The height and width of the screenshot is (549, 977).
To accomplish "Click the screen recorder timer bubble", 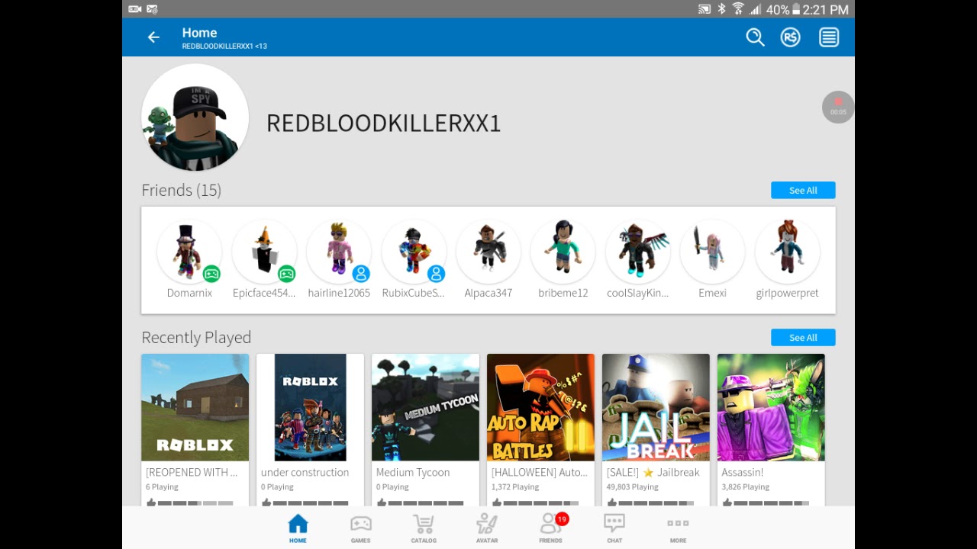I will (x=838, y=107).
